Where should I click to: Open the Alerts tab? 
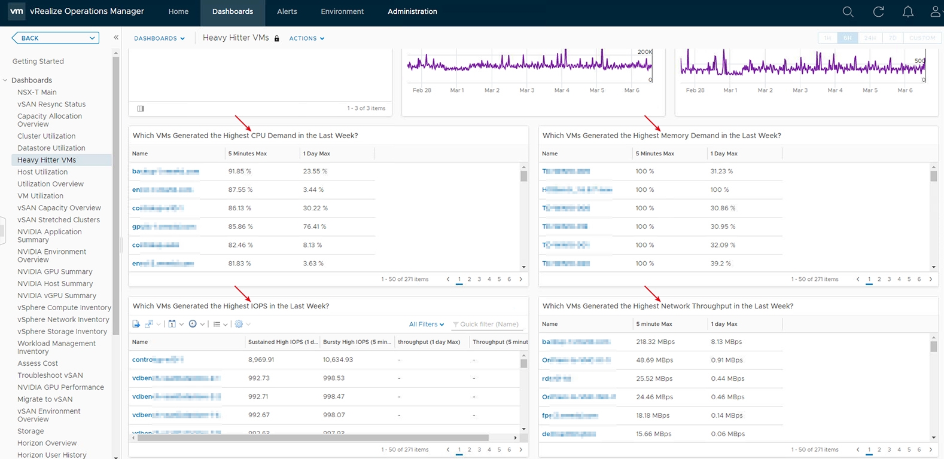click(287, 11)
